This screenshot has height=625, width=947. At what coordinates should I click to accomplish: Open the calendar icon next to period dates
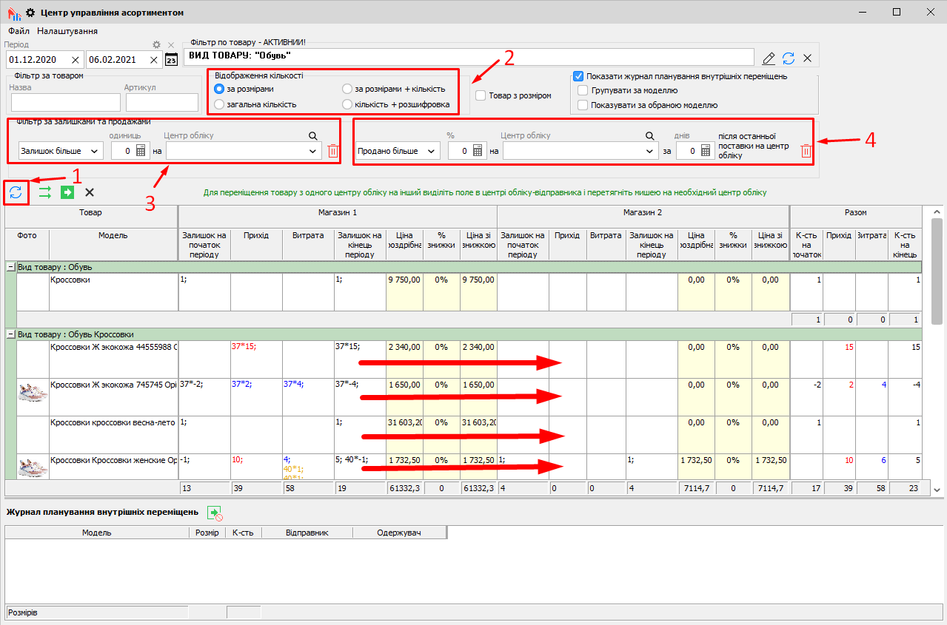pos(171,60)
